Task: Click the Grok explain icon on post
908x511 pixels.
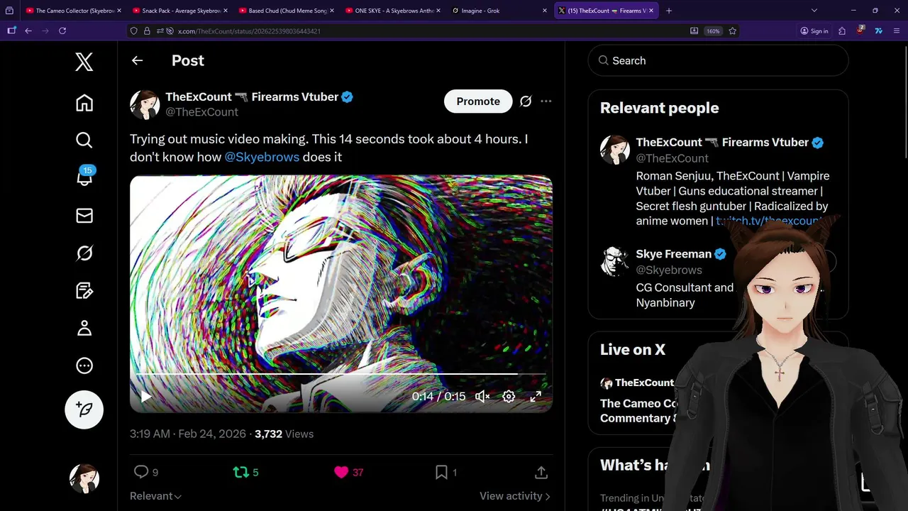Action: 526,101
